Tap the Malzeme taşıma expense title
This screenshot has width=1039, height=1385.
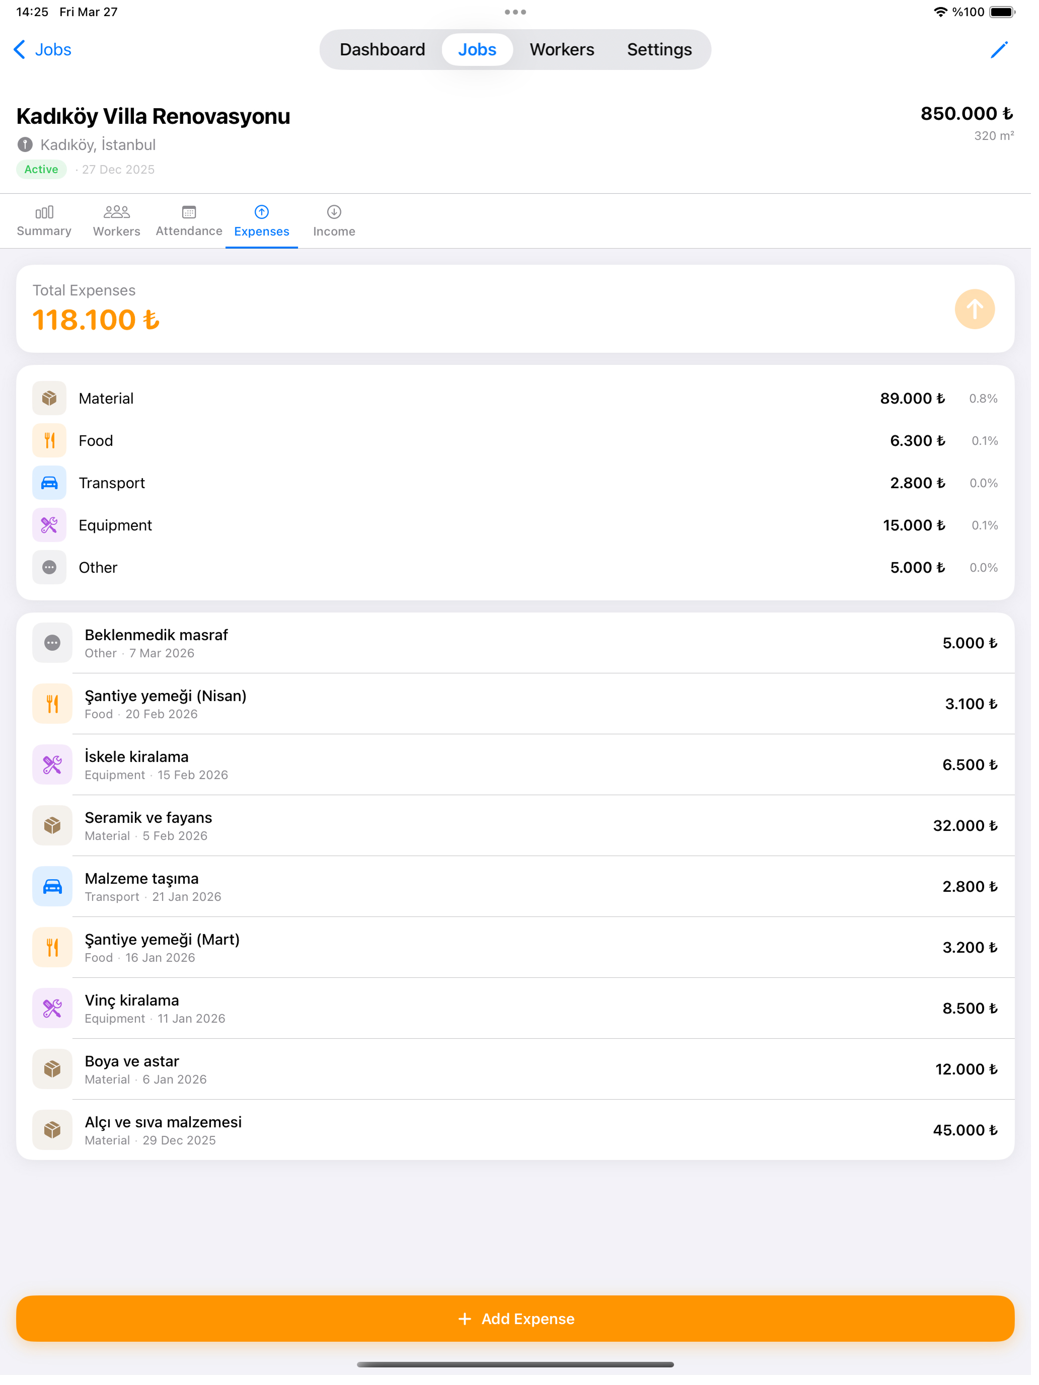[141, 879]
